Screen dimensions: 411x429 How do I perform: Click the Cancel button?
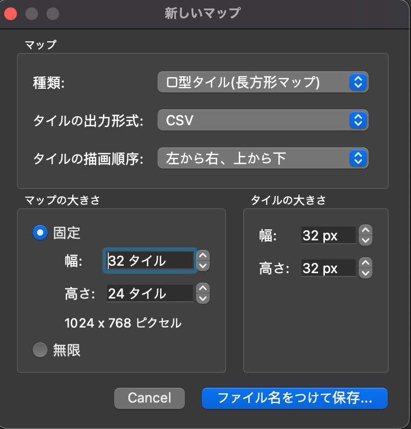point(150,398)
